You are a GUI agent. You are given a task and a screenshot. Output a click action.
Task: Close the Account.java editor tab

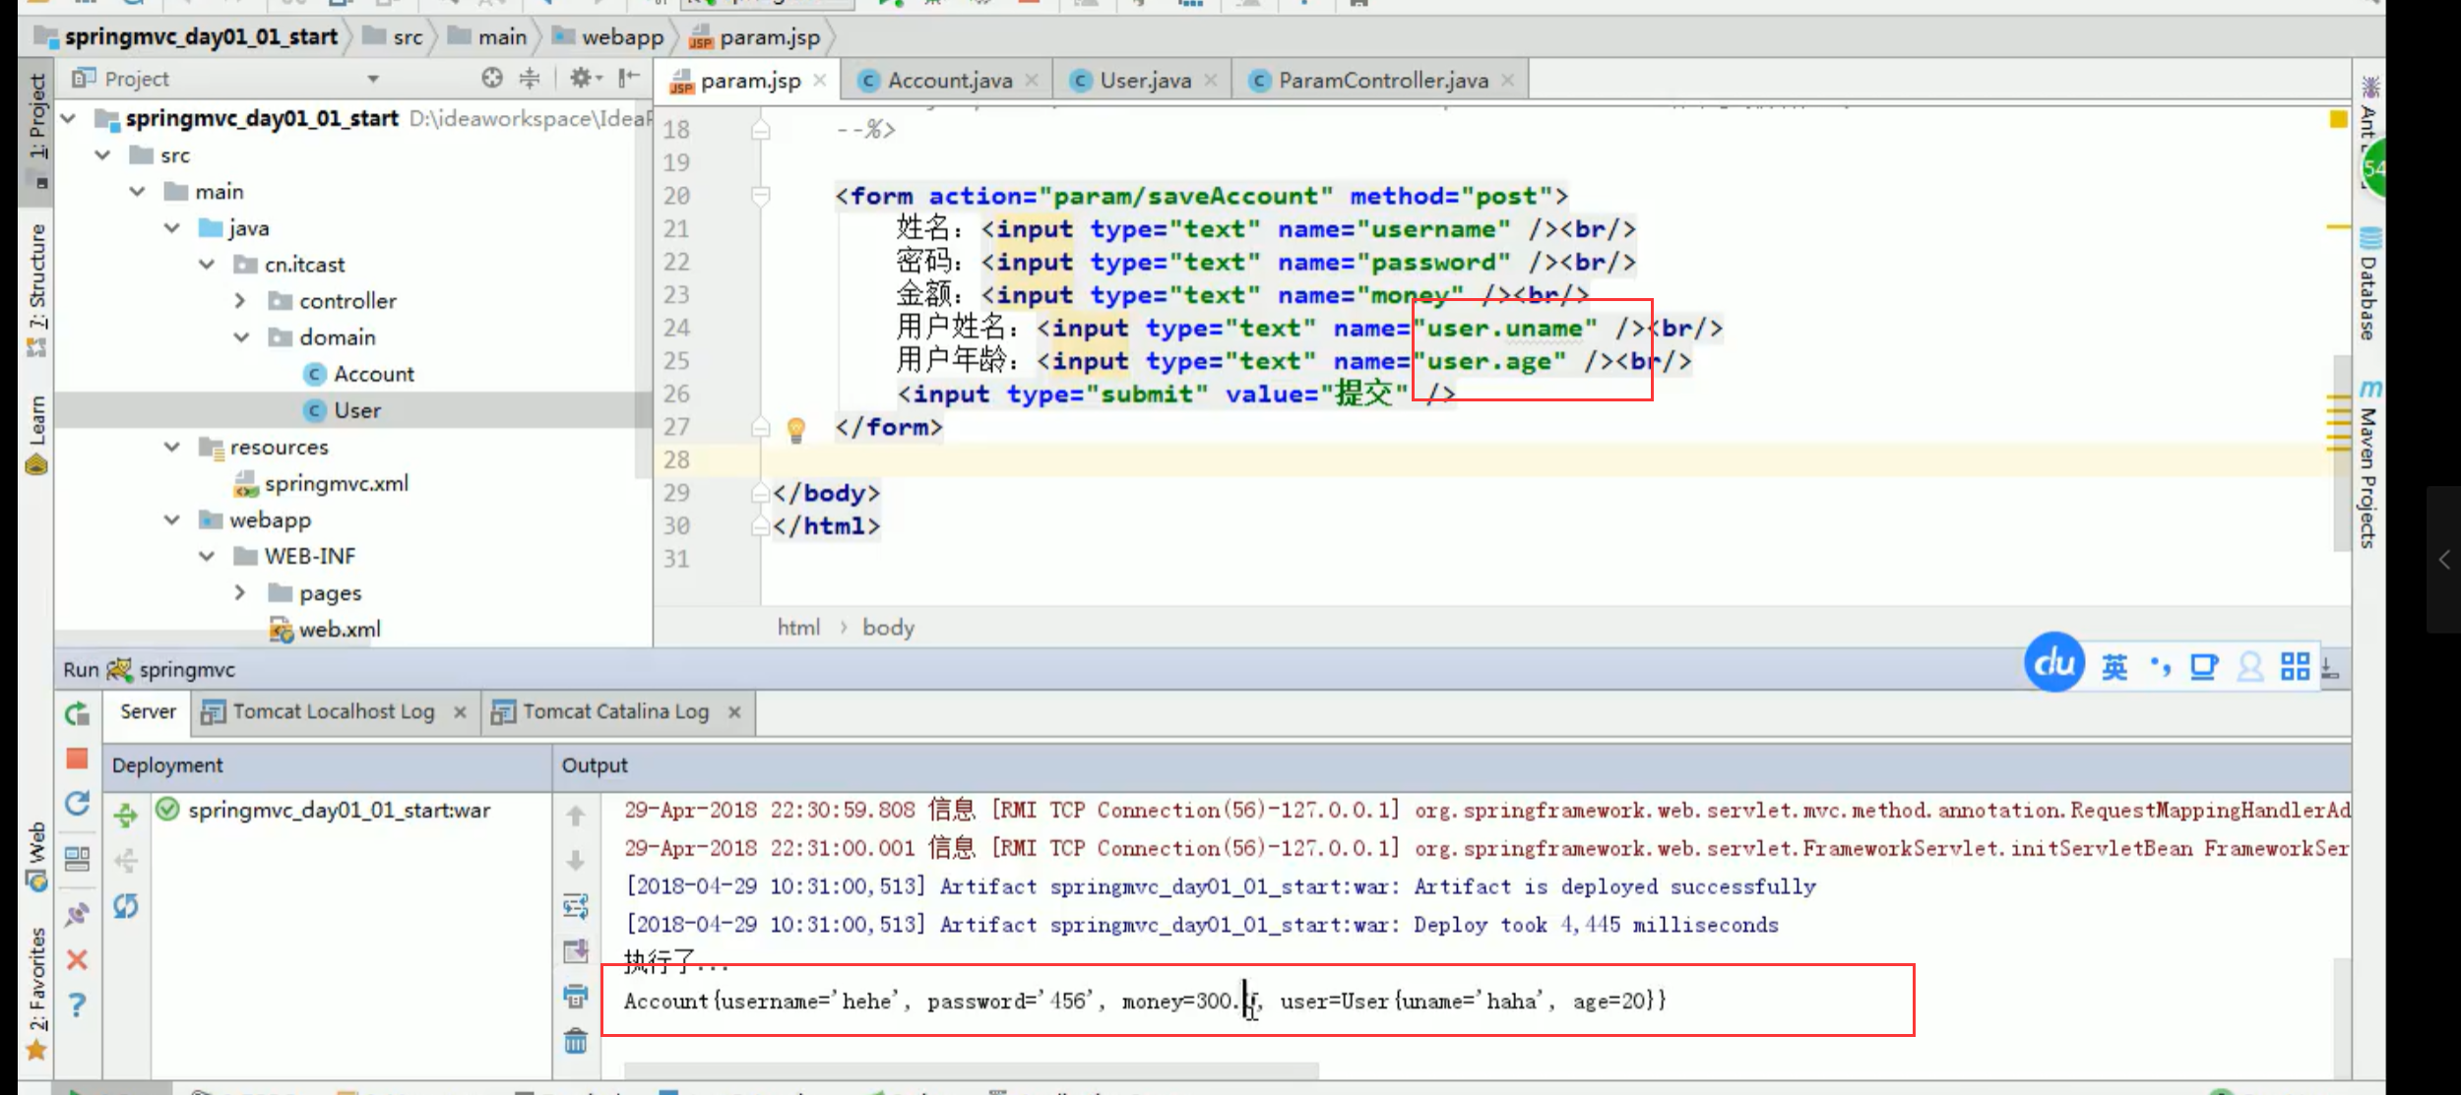tap(1032, 81)
